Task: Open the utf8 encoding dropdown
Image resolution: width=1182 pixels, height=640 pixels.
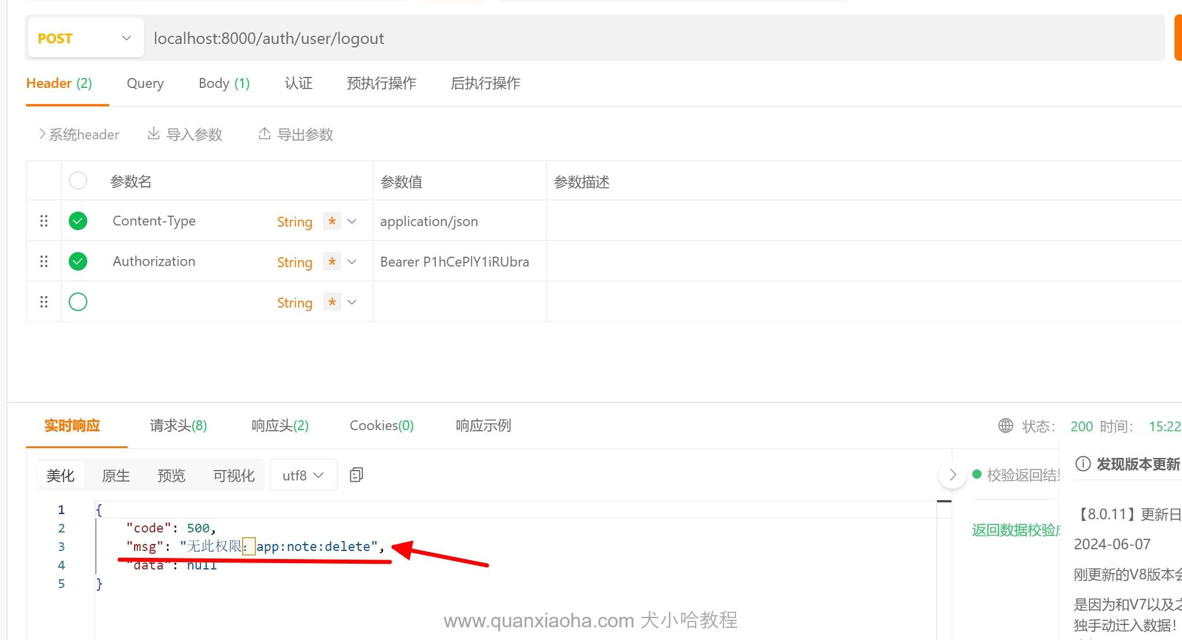Action: coord(303,475)
